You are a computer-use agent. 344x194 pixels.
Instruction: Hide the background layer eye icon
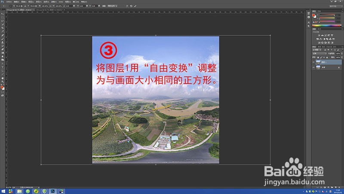tap(313, 67)
